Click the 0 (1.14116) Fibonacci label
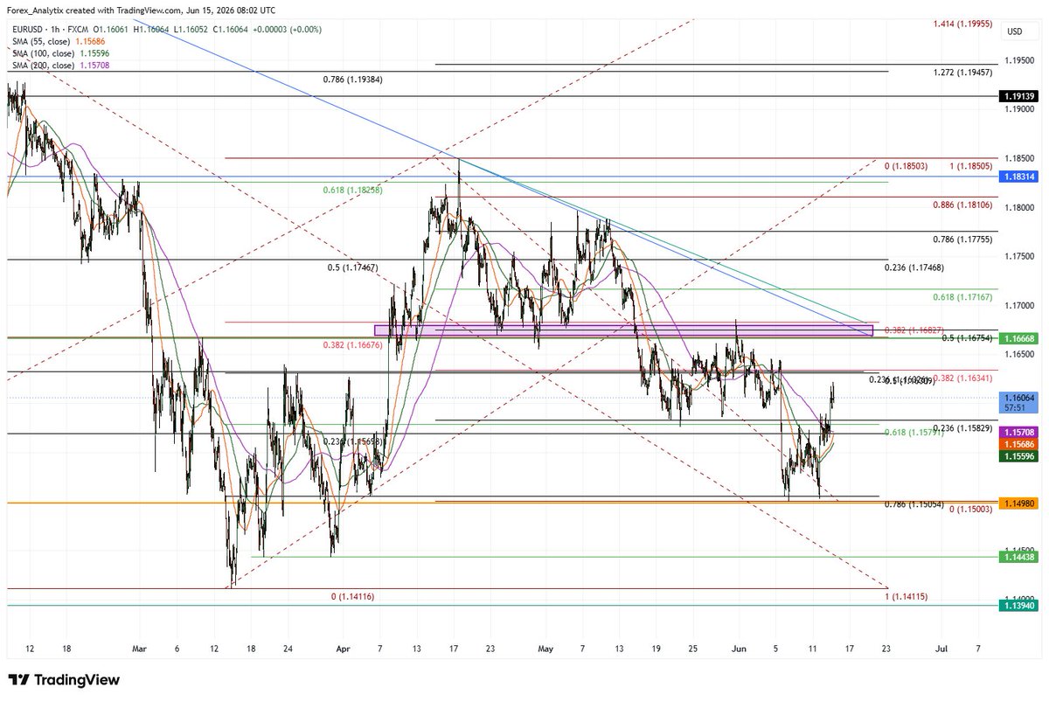 [352, 596]
